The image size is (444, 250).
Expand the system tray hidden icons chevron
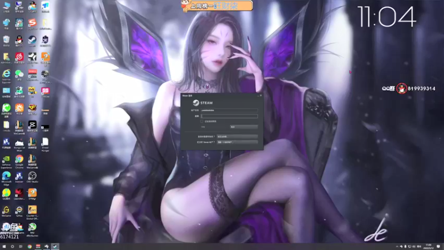pos(397,247)
